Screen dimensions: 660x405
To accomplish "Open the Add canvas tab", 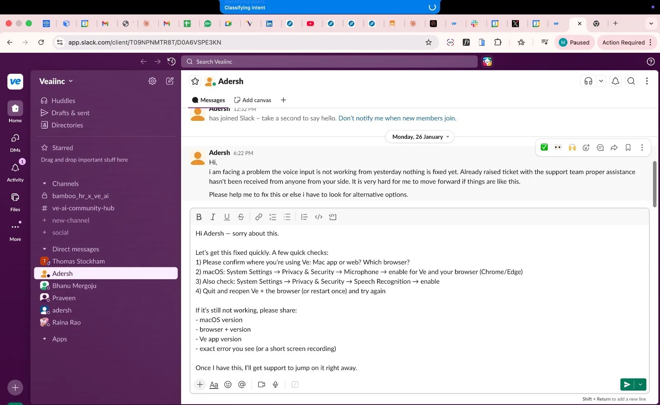I will pyautogui.click(x=252, y=100).
